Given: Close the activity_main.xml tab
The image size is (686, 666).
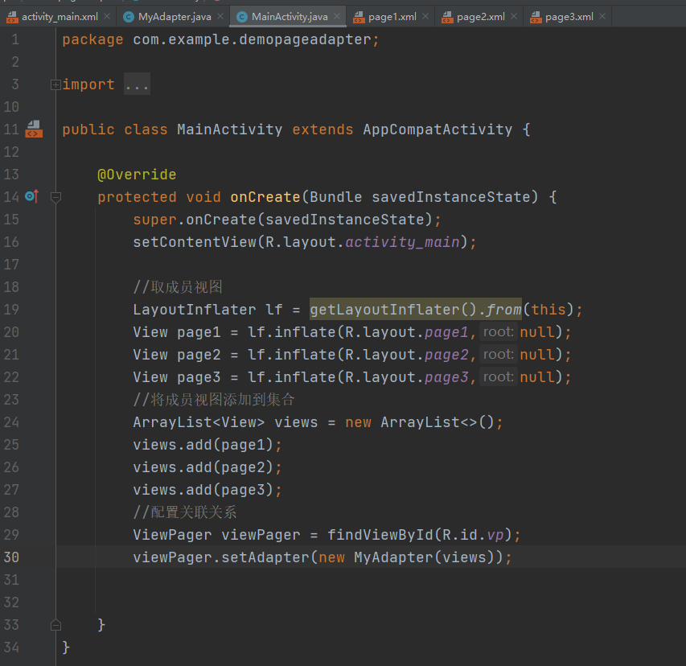Looking at the screenshot, I should point(107,17).
